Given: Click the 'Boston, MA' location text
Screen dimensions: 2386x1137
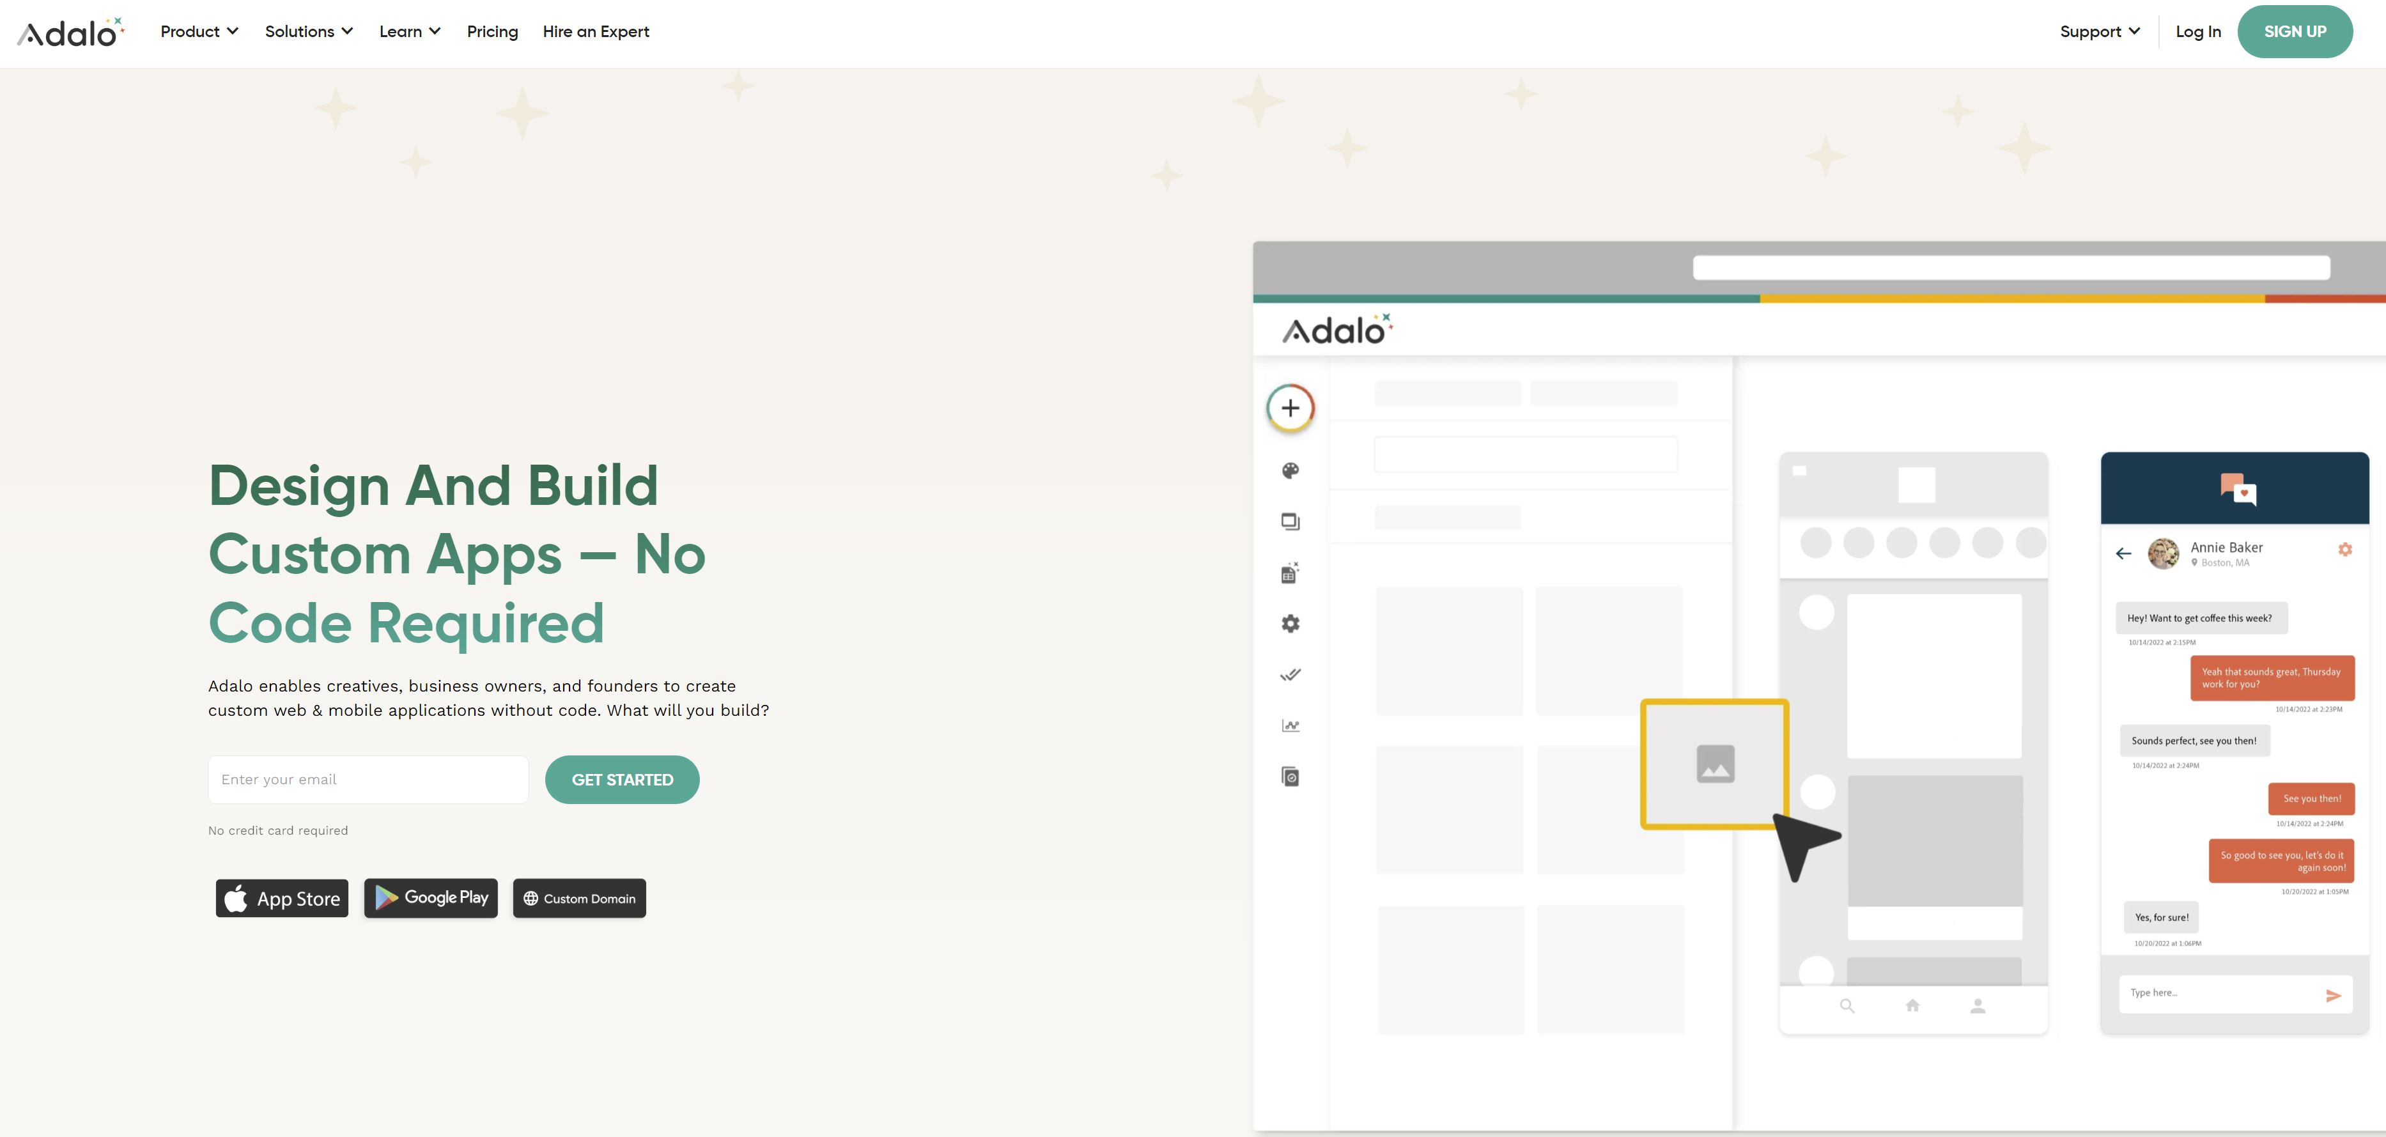Looking at the screenshot, I should click(x=2225, y=563).
